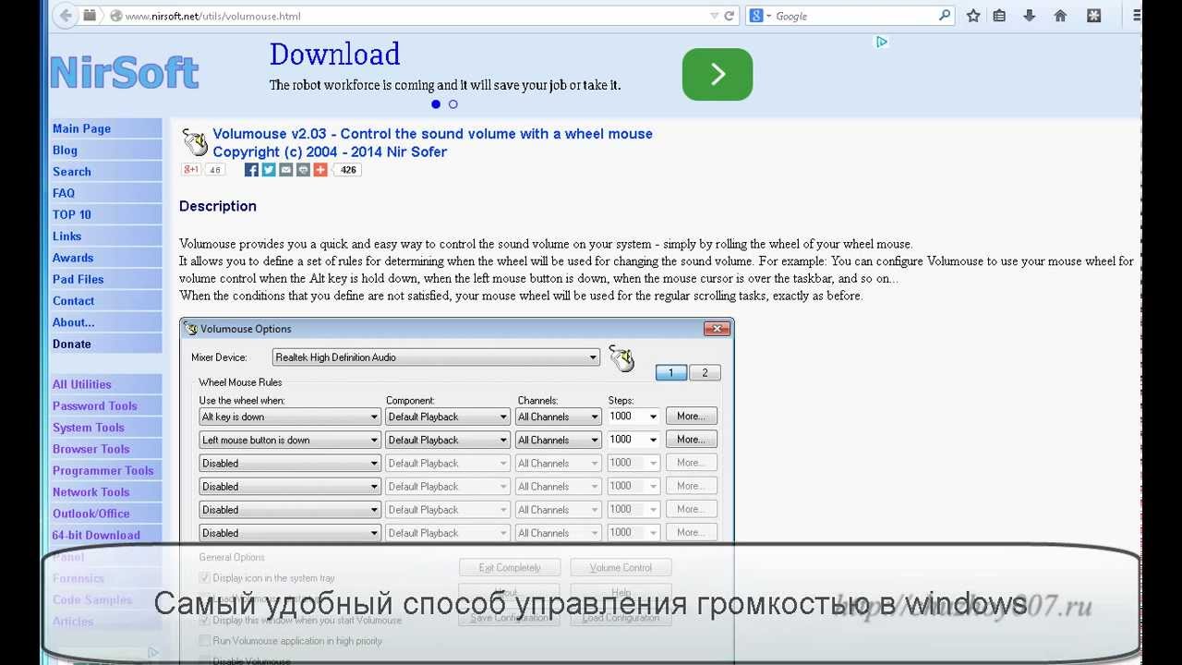Image resolution: width=1182 pixels, height=665 pixels.
Task: Open Channels dropdown in Left mouse button row
Action: 559,440
